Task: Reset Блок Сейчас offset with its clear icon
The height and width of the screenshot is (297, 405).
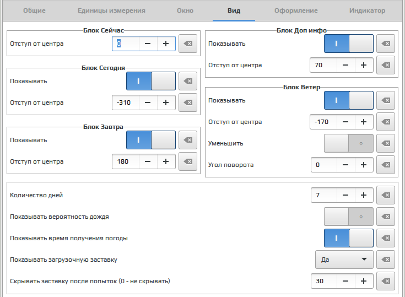Action: 188,44
